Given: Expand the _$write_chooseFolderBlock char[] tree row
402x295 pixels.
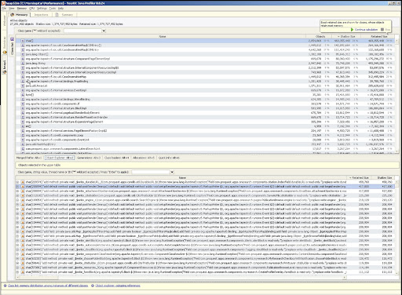Looking at the screenshot, I should point(17,258).
